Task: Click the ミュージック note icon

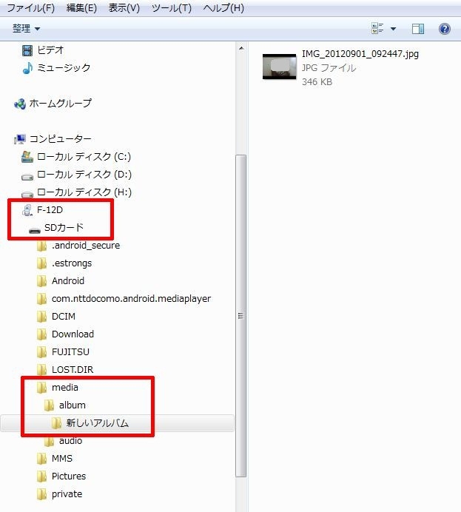Action: pyautogui.click(x=27, y=68)
